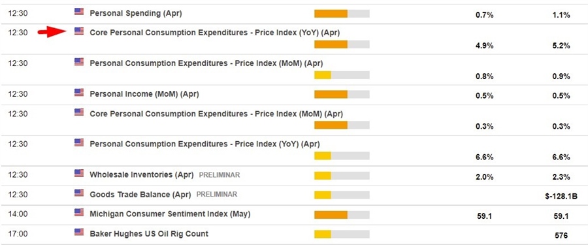Click the 4.9% consensus value for Core PCE YoY

coord(484,46)
